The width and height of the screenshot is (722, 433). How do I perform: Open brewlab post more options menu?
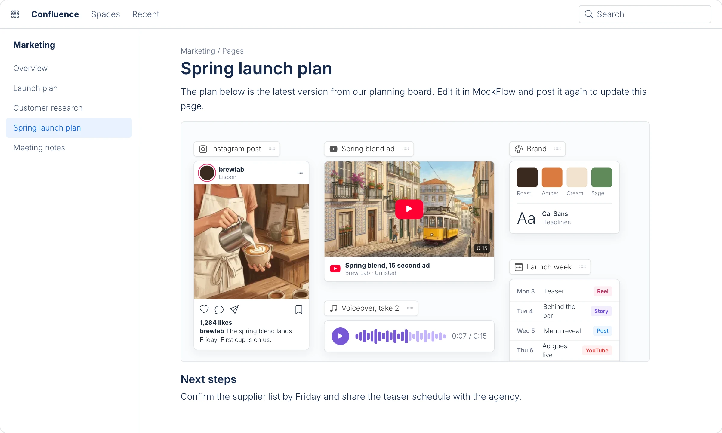click(x=300, y=173)
